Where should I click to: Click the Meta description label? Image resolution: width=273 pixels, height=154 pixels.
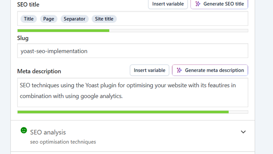pos(39,71)
